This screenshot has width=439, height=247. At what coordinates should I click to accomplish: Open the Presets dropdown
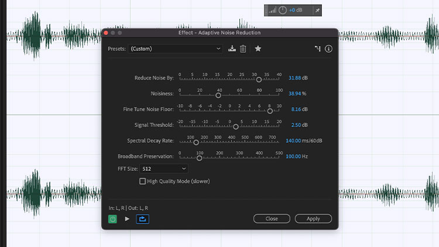176,49
